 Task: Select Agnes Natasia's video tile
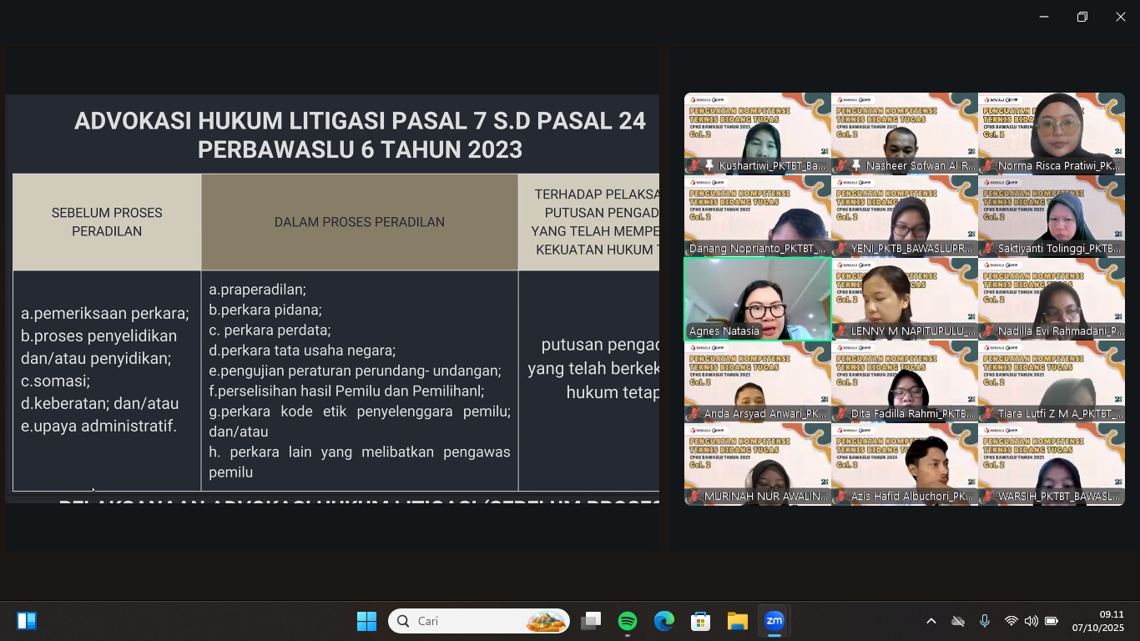[757, 298]
